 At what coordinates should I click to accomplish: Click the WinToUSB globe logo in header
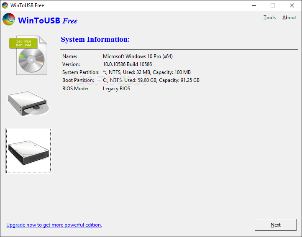click(9, 19)
